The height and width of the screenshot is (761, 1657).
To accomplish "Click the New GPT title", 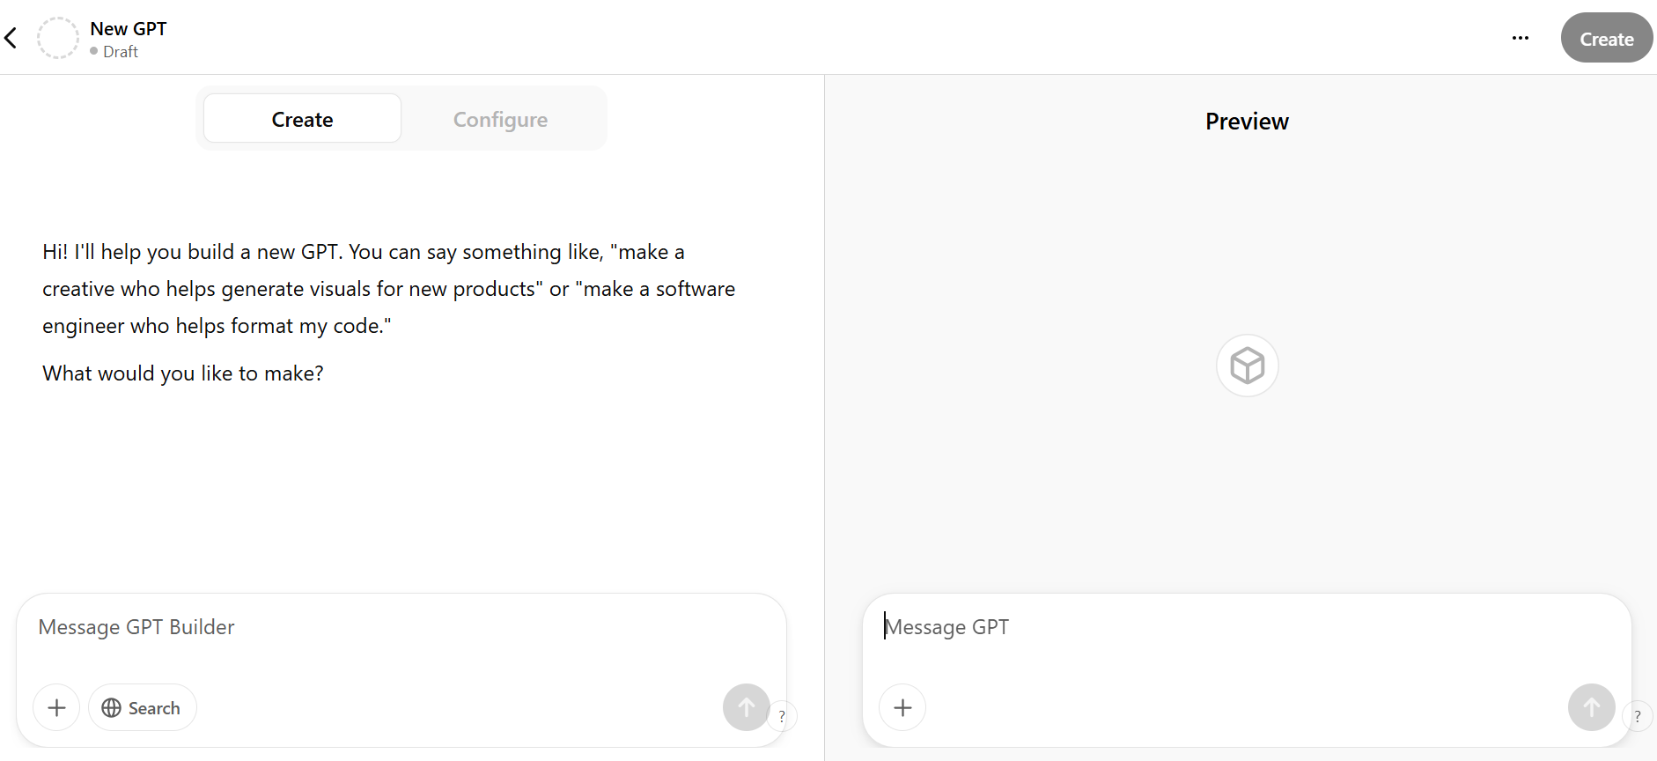I will [x=129, y=28].
